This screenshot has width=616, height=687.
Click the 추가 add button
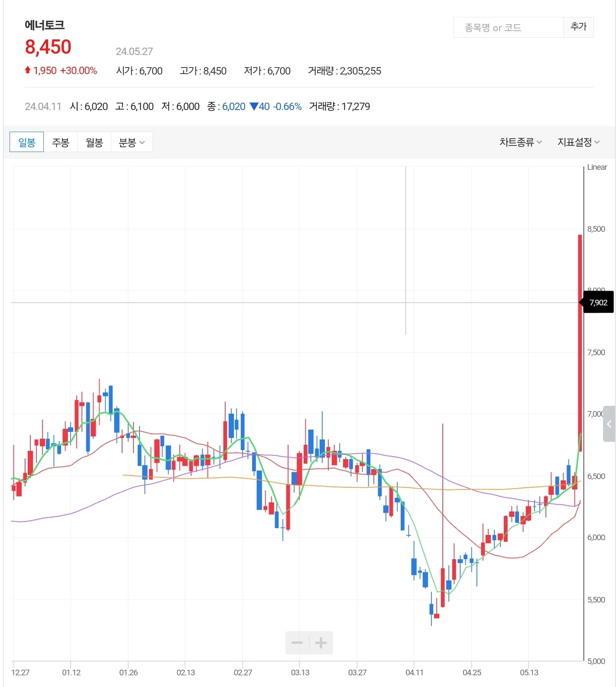pyautogui.click(x=578, y=27)
